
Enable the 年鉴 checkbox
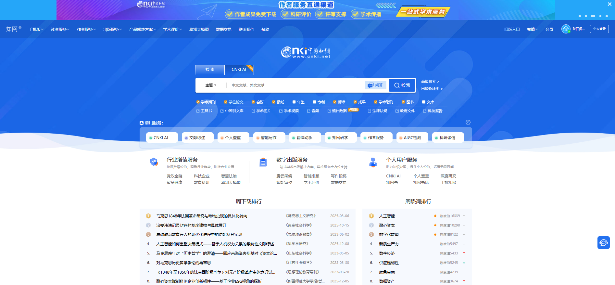click(294, 102)
